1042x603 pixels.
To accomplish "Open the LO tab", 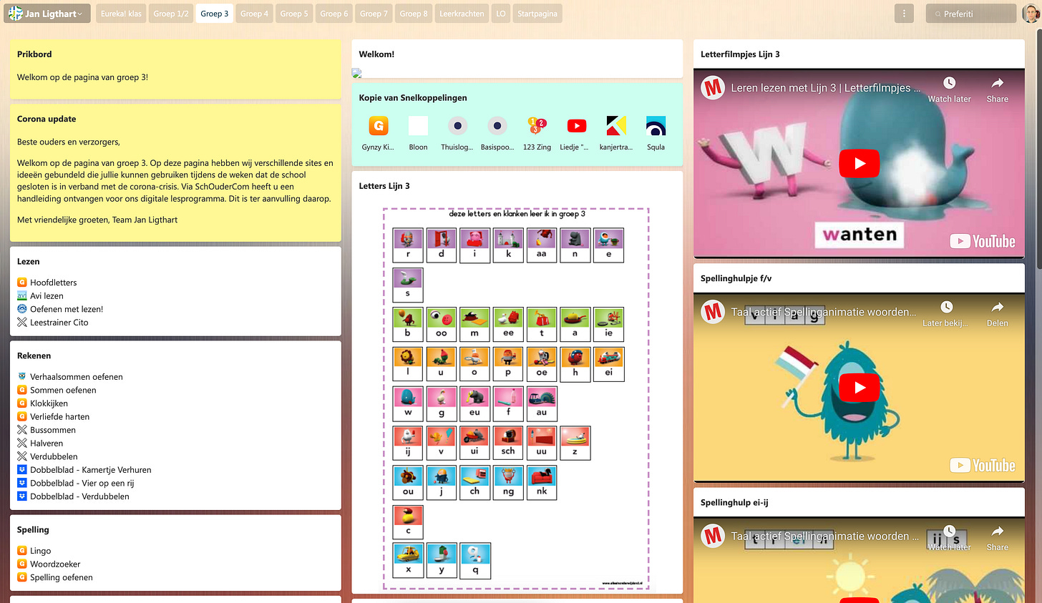I will point(501,14).
